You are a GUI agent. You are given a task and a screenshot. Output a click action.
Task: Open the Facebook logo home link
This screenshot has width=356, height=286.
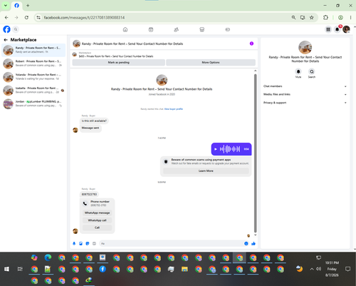(x=6, y=29)
